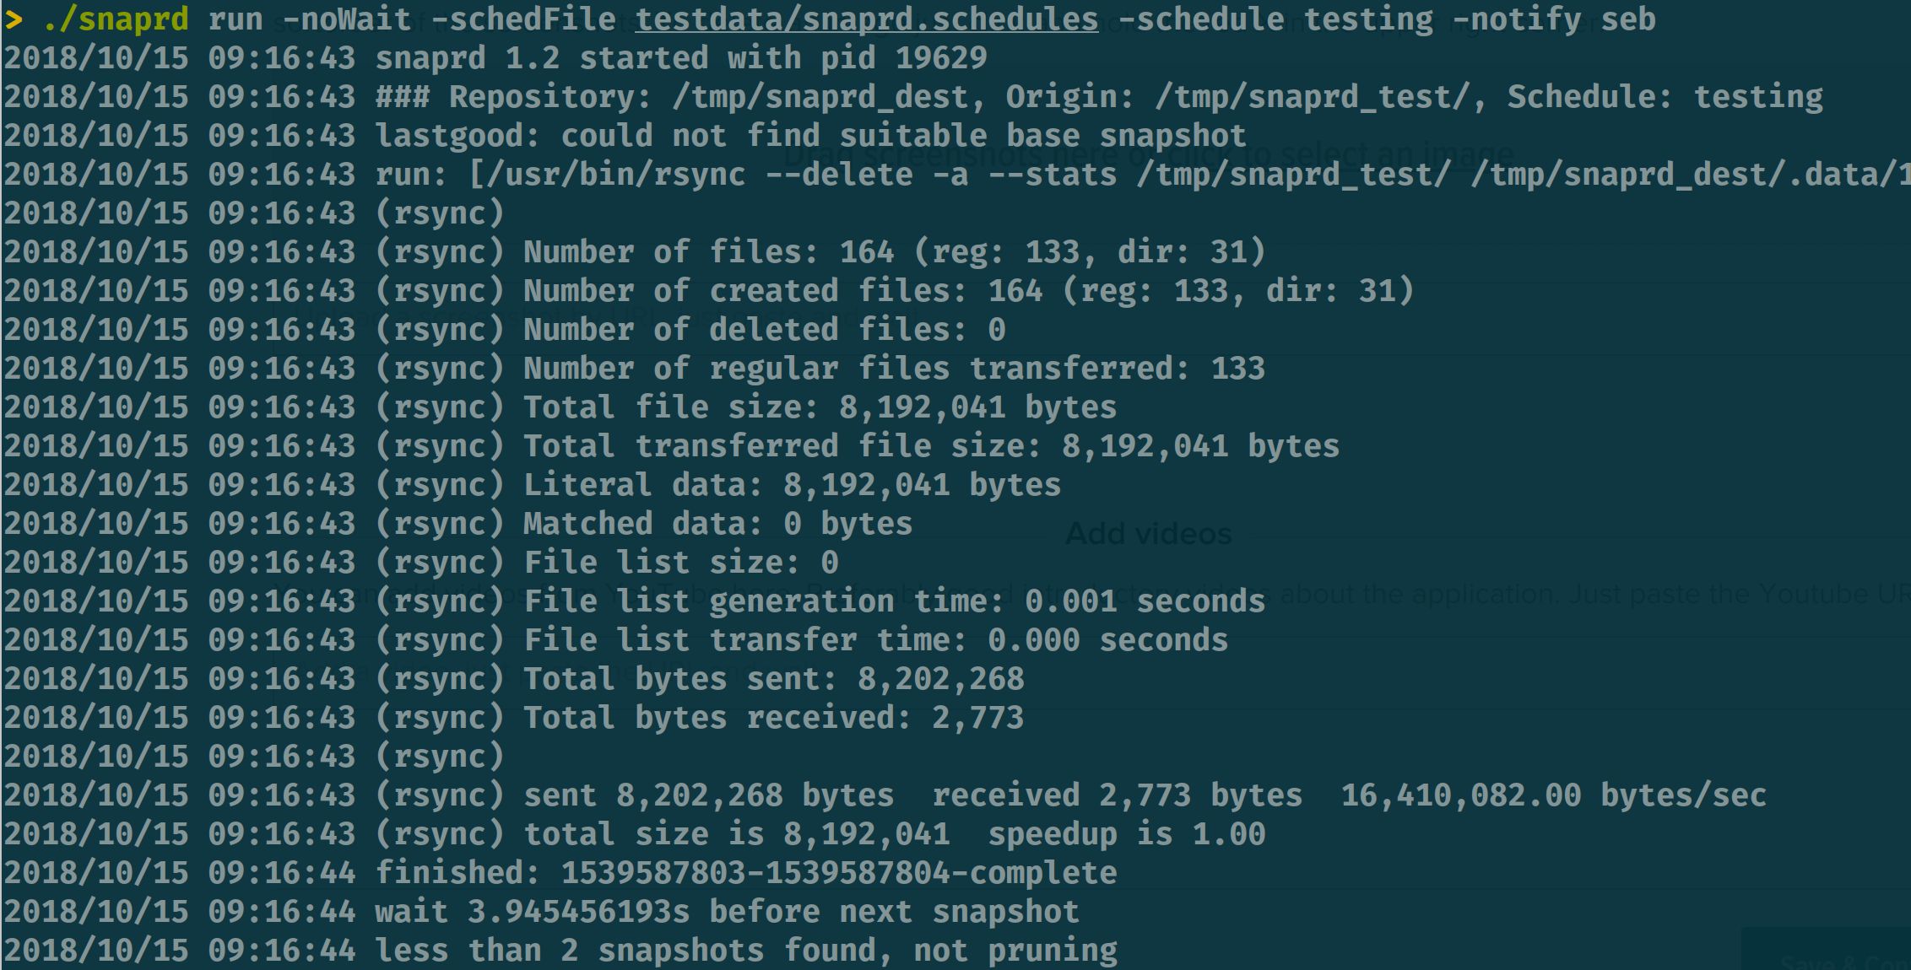Click the 'Literal data: 8,192,041 bytes' line
Viewport: 1911px width, 970px height.
792,485
